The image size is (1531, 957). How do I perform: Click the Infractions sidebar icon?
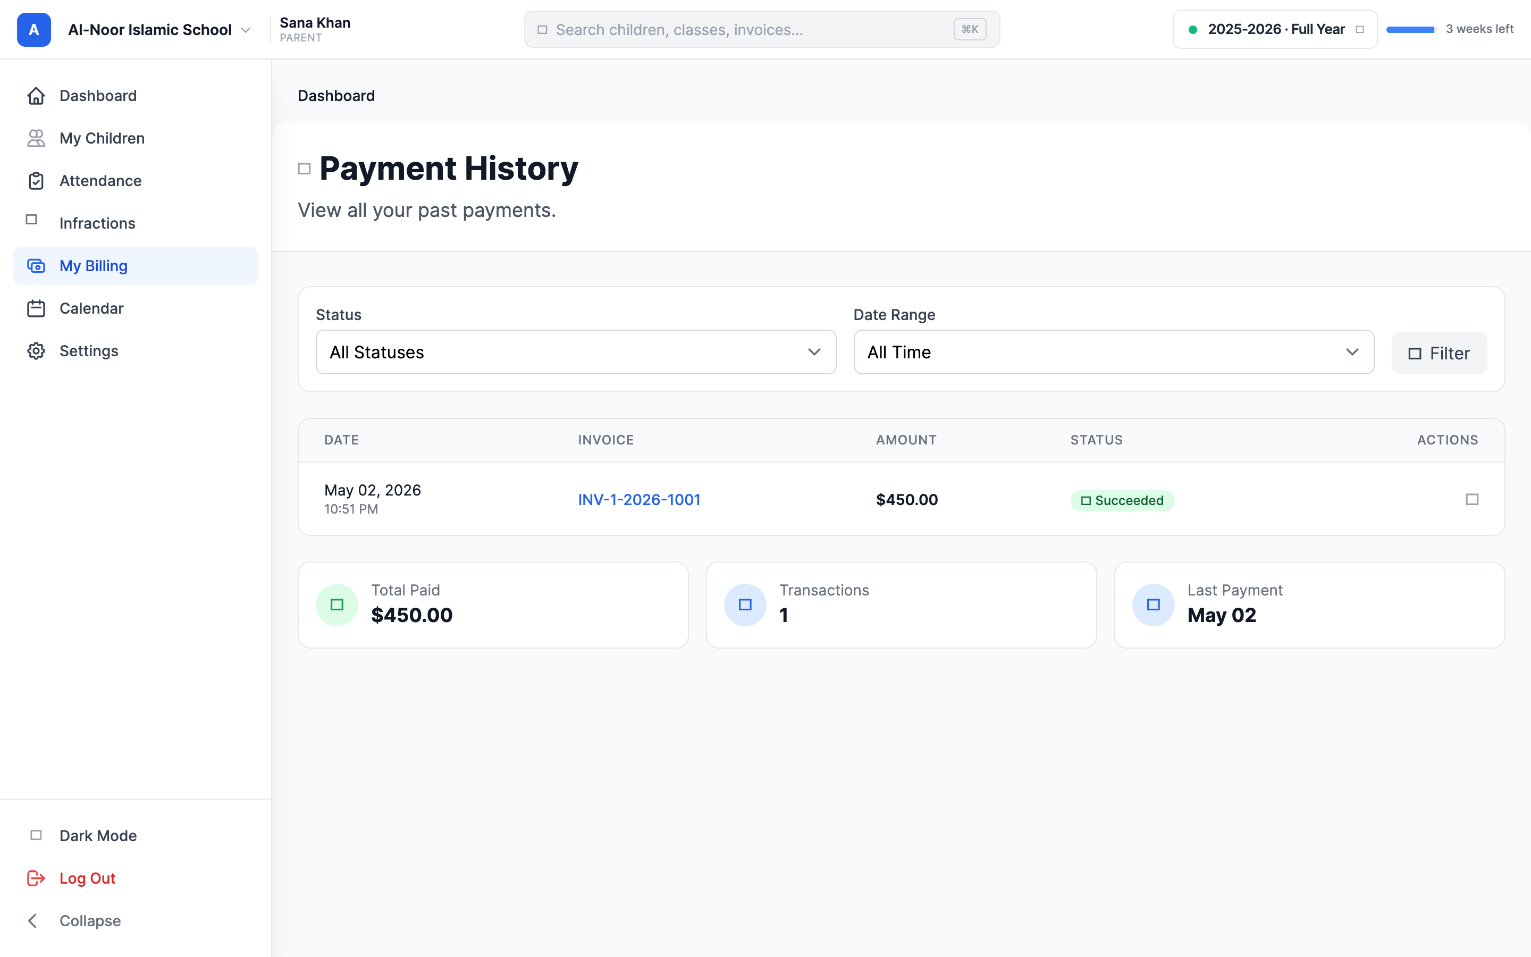[x=32, y=220]
